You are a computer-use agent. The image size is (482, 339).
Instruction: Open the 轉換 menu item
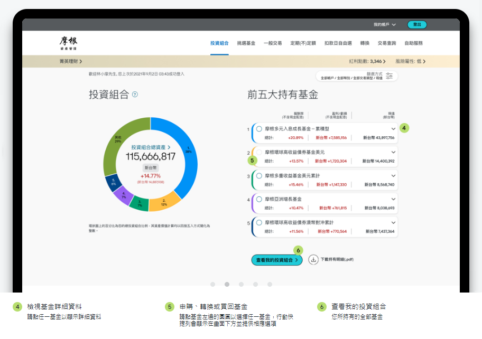(365, 43)
